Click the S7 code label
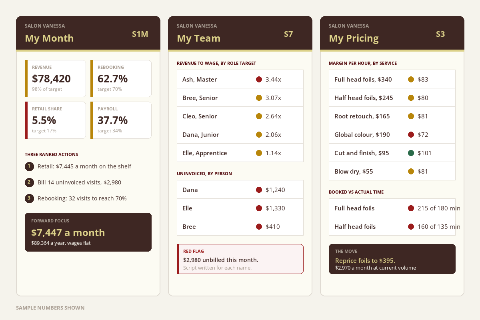Image resolution: width=480 pixels, height=320 pixels. tap(288, 34)
